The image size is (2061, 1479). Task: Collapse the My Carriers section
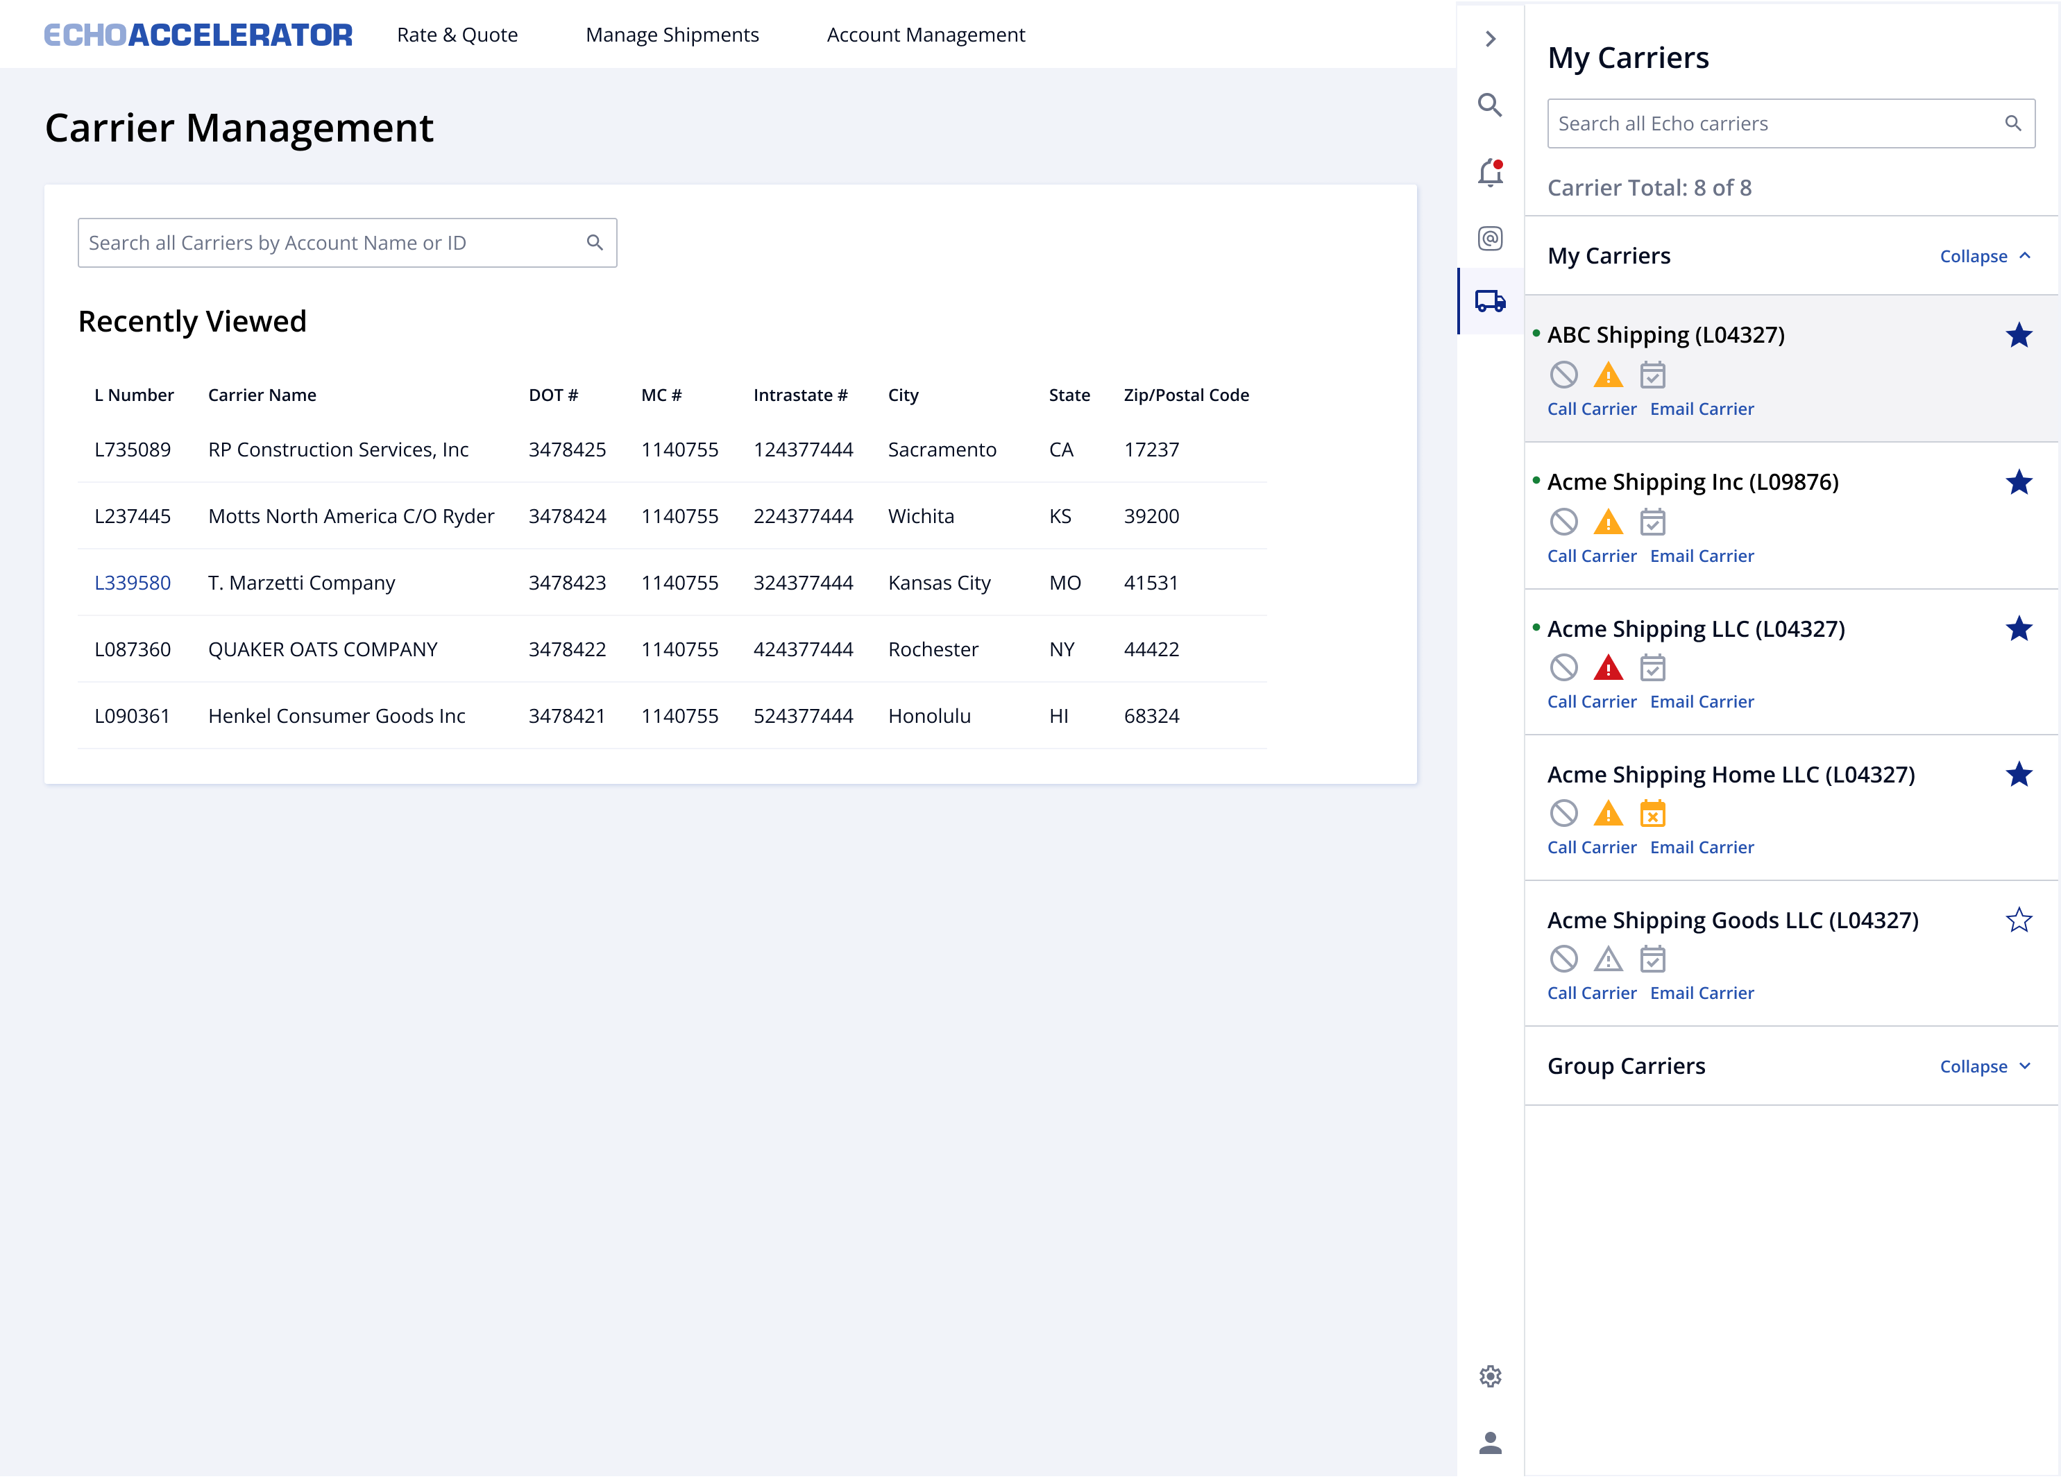[x=1985, y=256]
